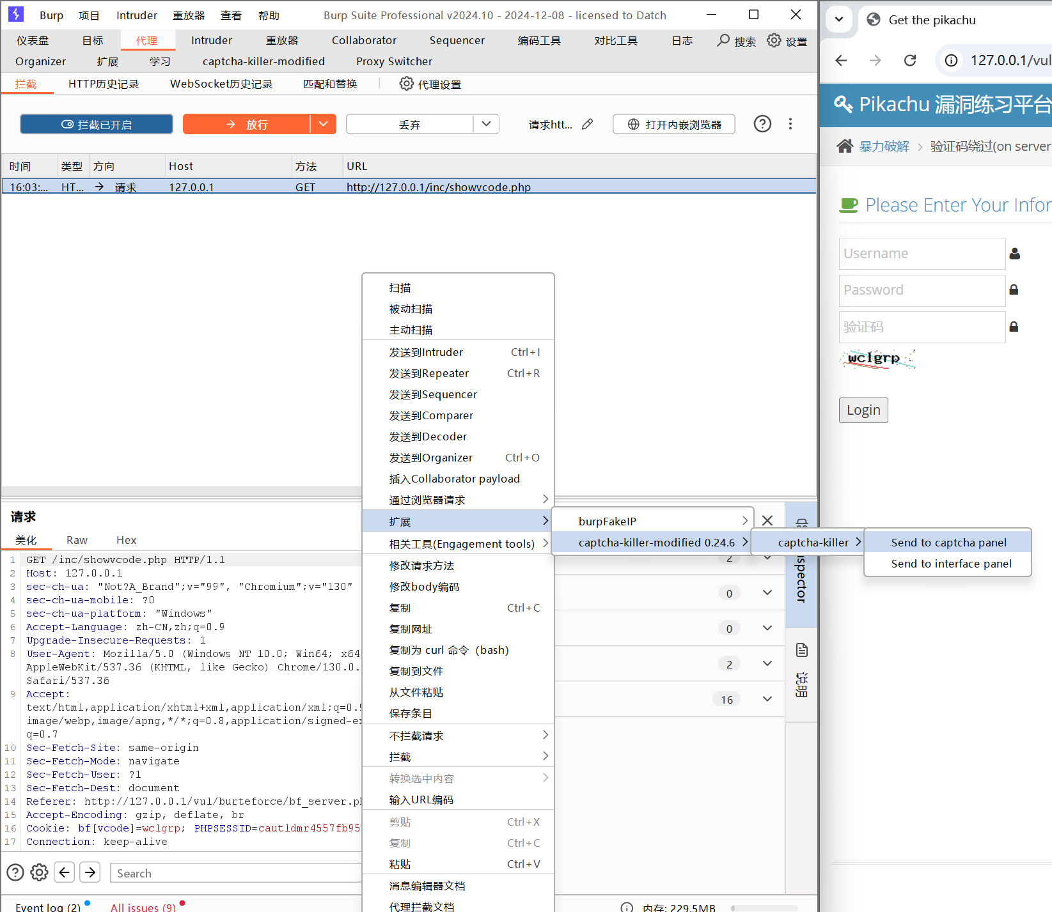This screenshot has height=912, width=1052.
Task: Expand inspector section with the first count 0
Action: [x=767, y=592]
